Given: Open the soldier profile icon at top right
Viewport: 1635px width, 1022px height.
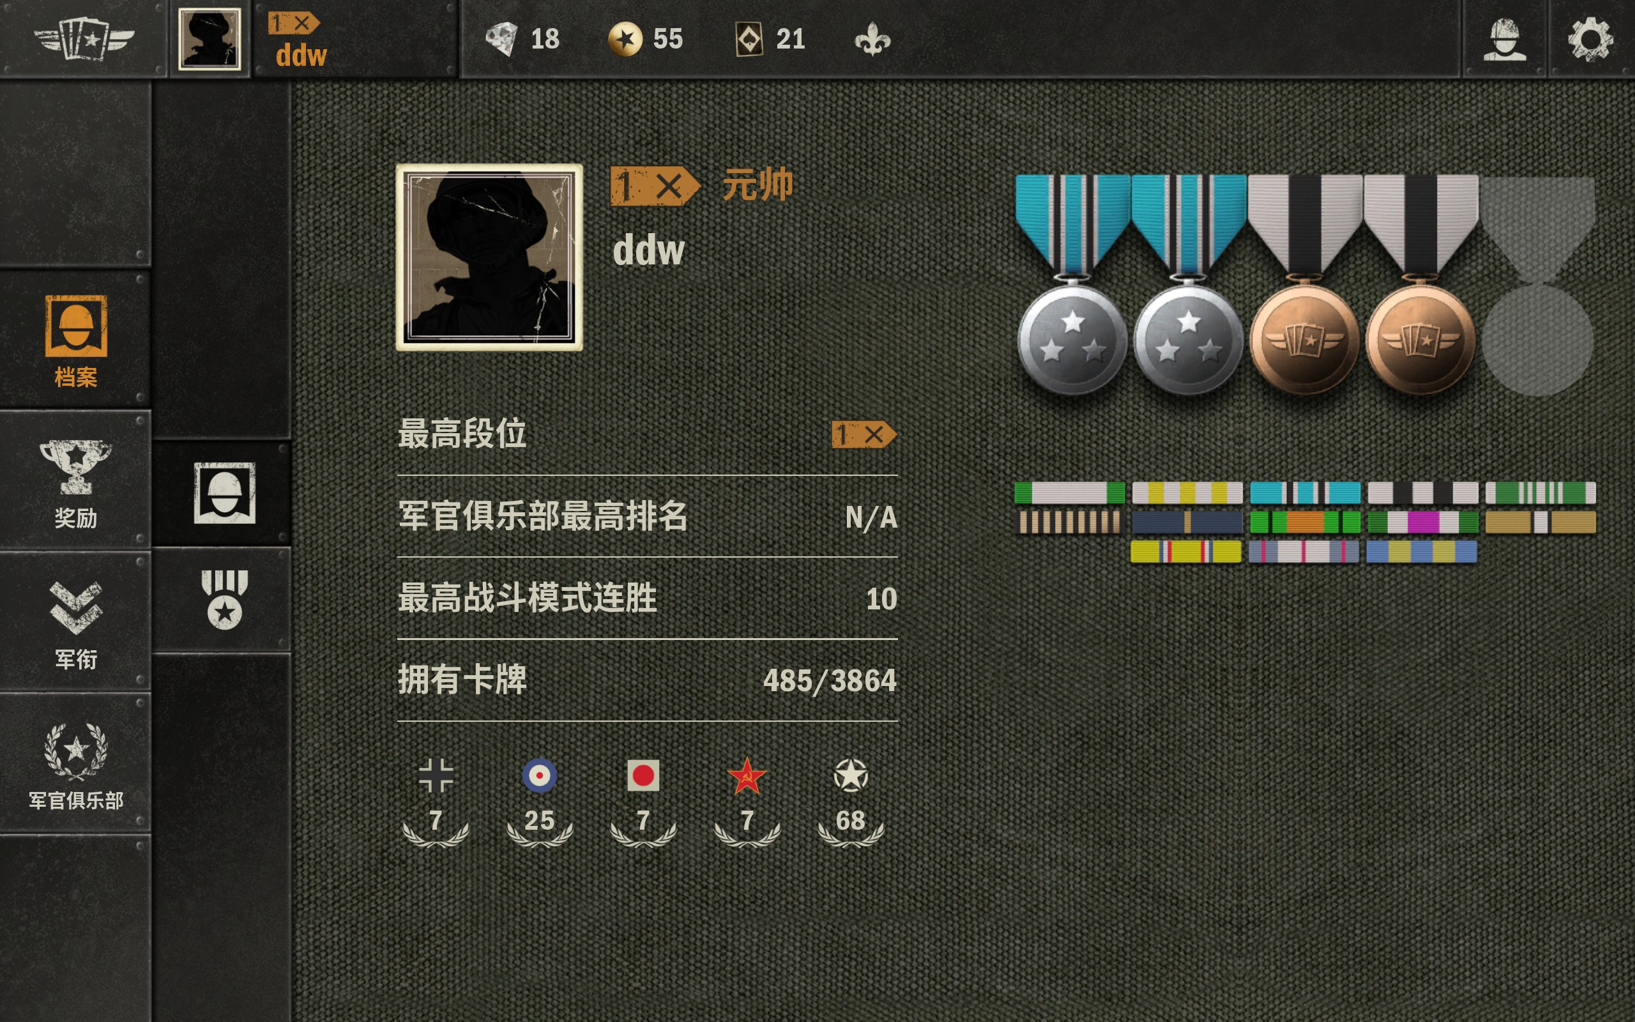Looking at the screenshot, I should pyautogui.click(x=1505, y=39).
